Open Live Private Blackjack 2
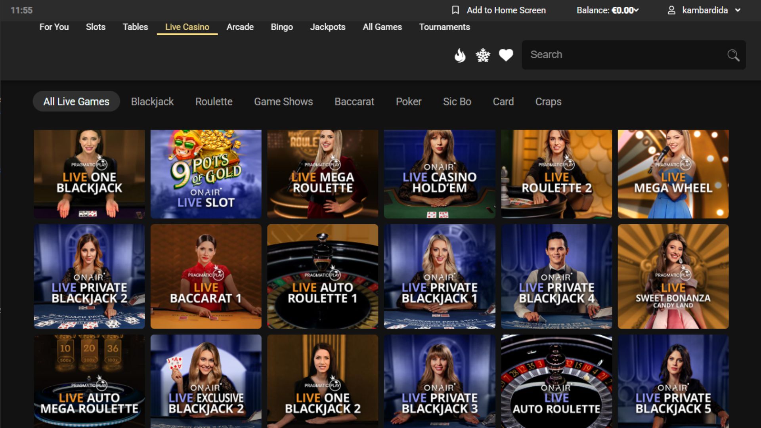This screenshot has height=428, width=761. pyautogui.click(x=89, y=276)
